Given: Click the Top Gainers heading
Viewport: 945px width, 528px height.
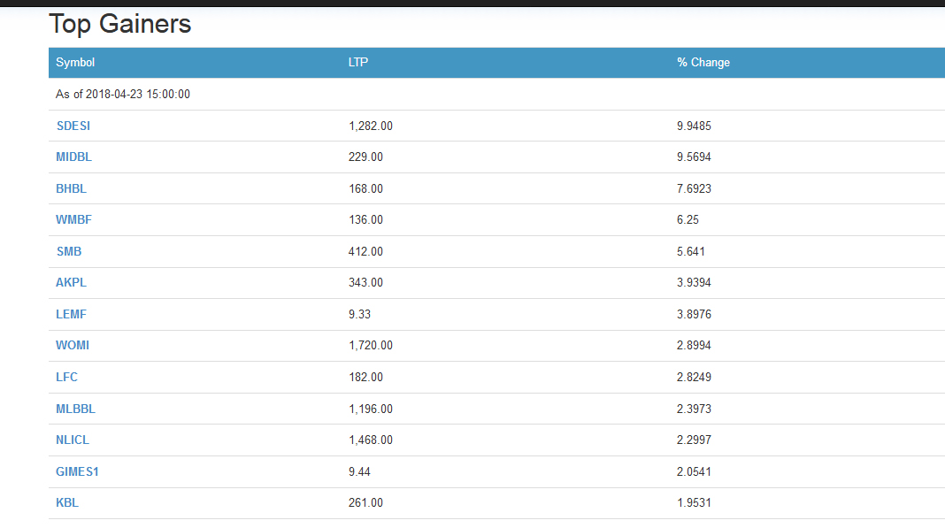Looking at the screenshot, I should point(120,24).
